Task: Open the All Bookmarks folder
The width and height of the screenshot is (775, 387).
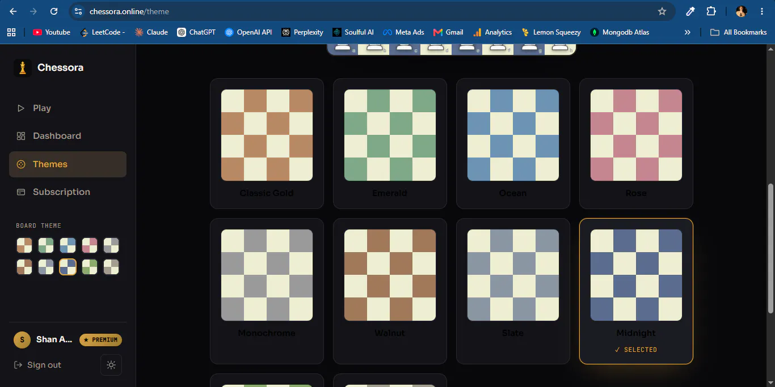Action: coord(739,32)
